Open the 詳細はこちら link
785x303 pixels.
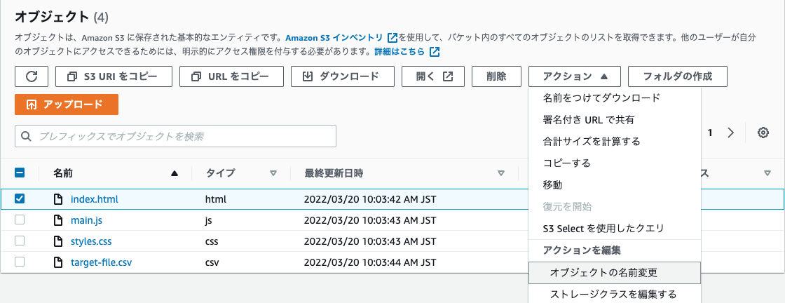coord(400,52)
